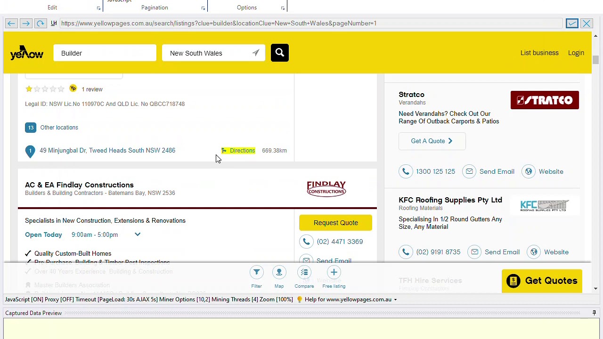Click the KFC Roofing (02) 9191 8735 number
The height and width of the screenshot is (339, 603).
coord(438,252)
